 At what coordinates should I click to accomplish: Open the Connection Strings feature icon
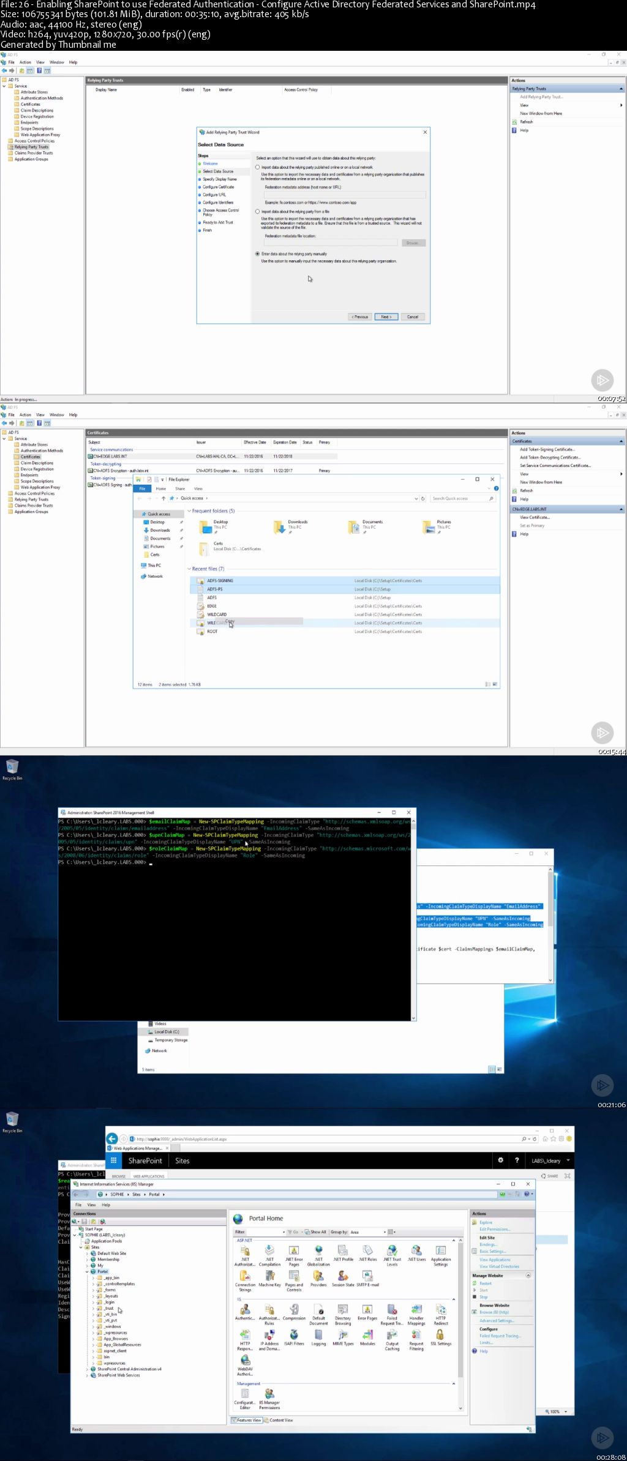pos(245,1281)
